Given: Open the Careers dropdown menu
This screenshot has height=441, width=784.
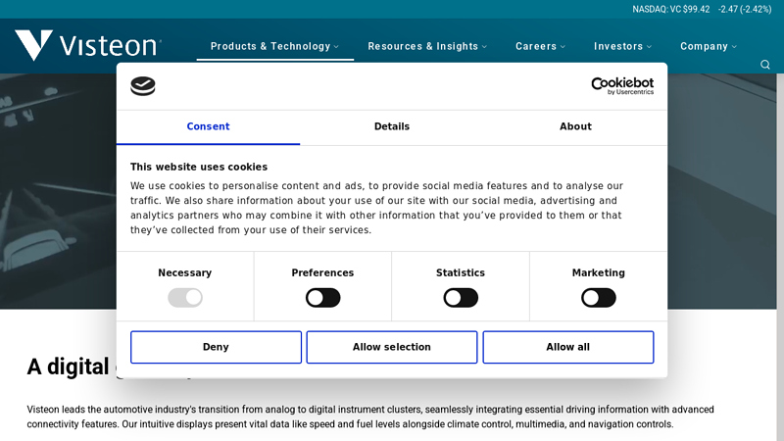Looking at the screenshot, I should point(541,46).
